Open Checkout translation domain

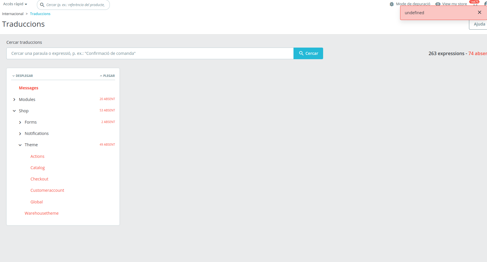point(39,179)
